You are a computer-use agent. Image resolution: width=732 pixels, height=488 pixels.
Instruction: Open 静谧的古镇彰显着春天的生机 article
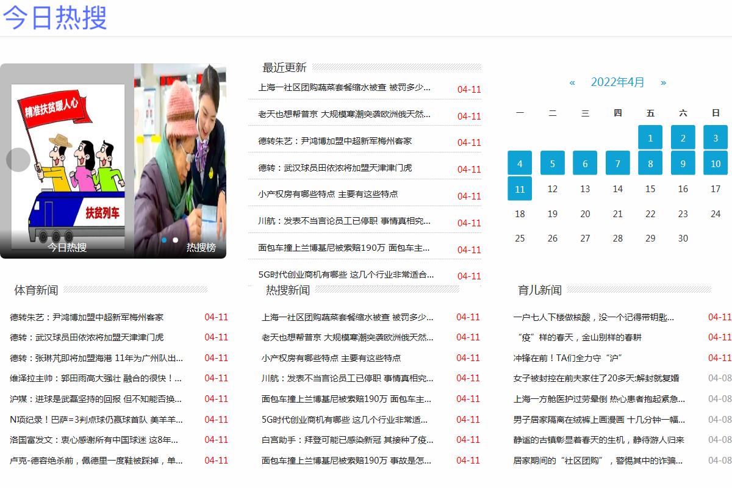(x=599, y=440)
